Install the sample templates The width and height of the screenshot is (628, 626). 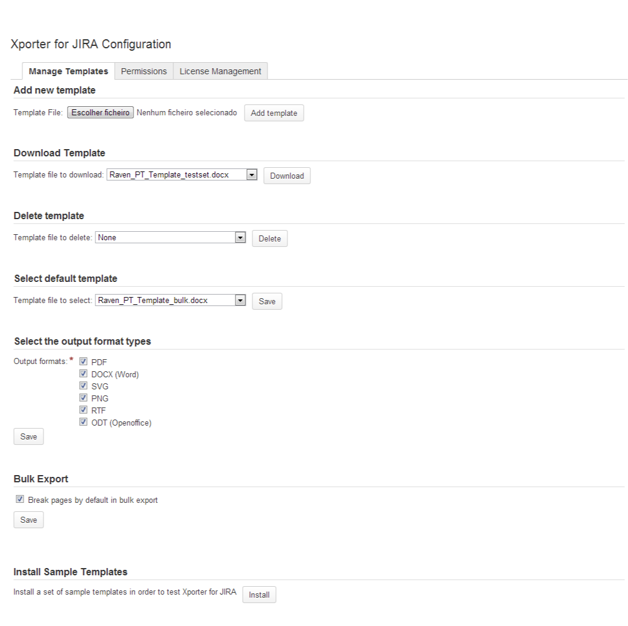pos(259,595)
